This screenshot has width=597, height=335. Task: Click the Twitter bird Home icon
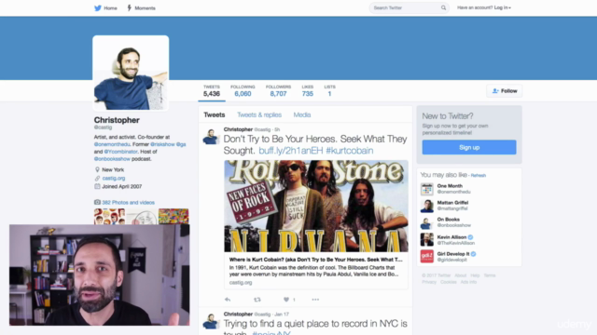pos(98,8)
